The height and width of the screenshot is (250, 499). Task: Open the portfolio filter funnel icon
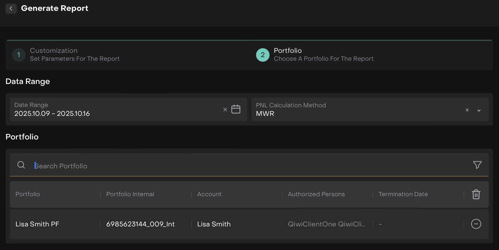[x=477, y=165]
